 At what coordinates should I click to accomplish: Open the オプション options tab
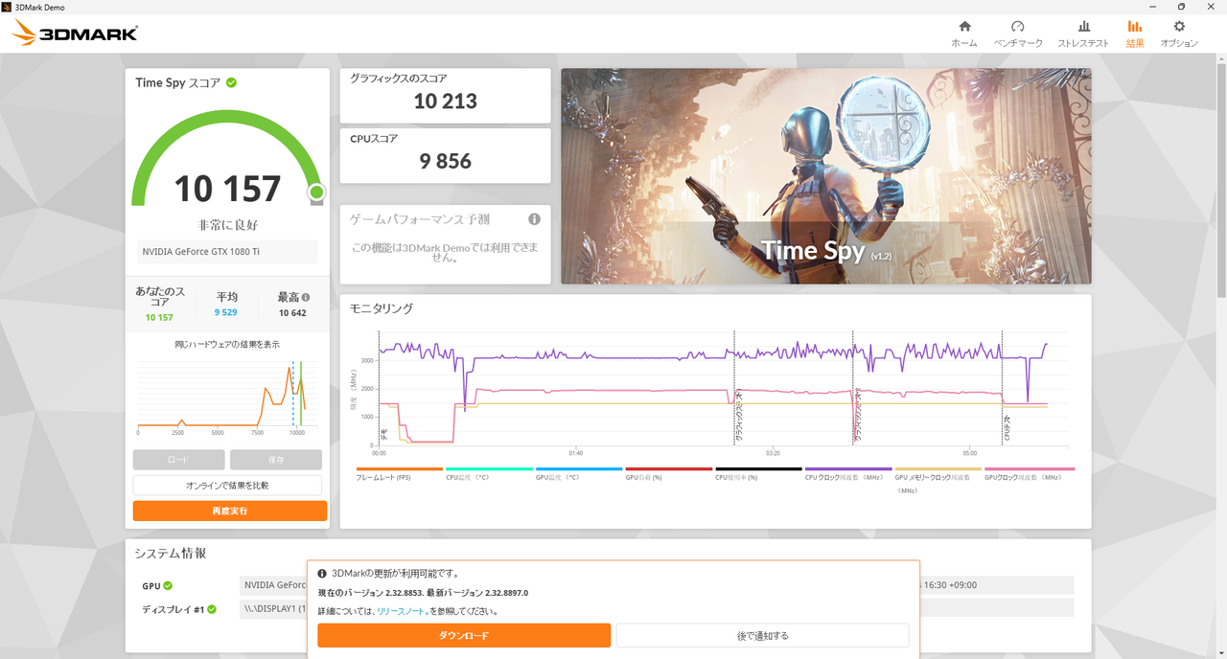coord(1179,34)
